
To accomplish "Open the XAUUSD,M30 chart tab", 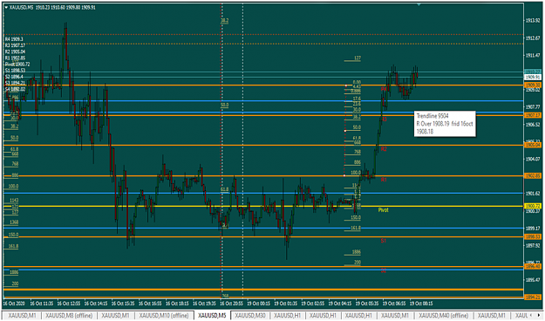I will (x=250, y=316).
